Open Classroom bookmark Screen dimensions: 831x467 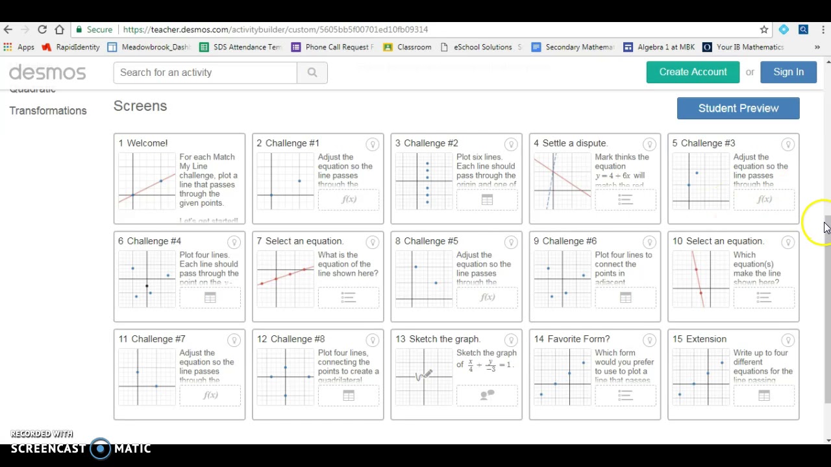coord(407,47)
